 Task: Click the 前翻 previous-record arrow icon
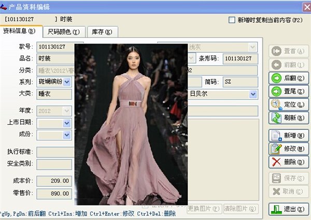pyautogui.click(x=276, y=65)
